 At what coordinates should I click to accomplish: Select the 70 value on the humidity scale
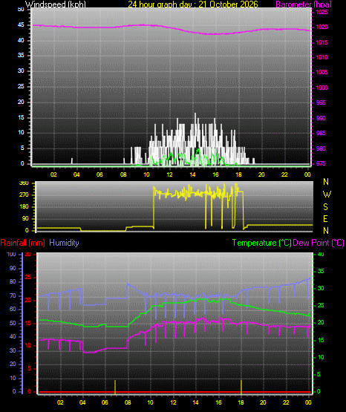13,296
